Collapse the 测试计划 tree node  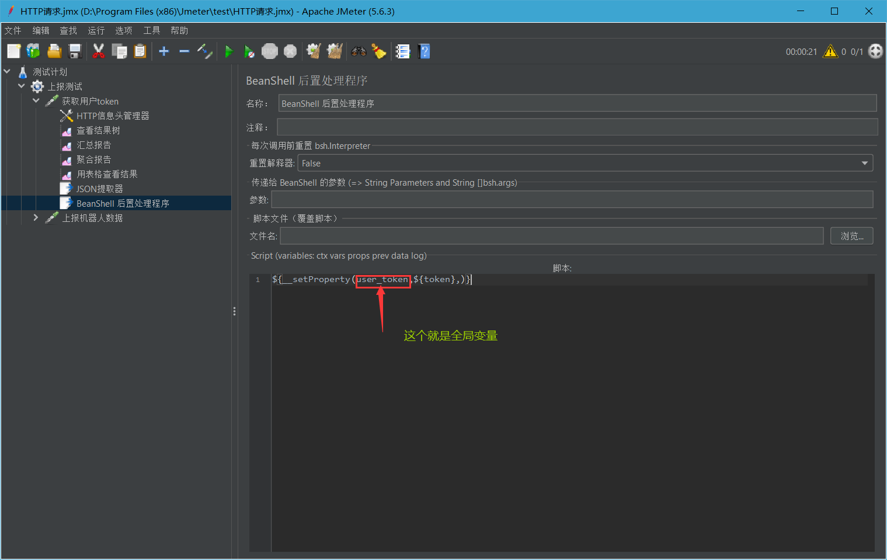[7, 71]
